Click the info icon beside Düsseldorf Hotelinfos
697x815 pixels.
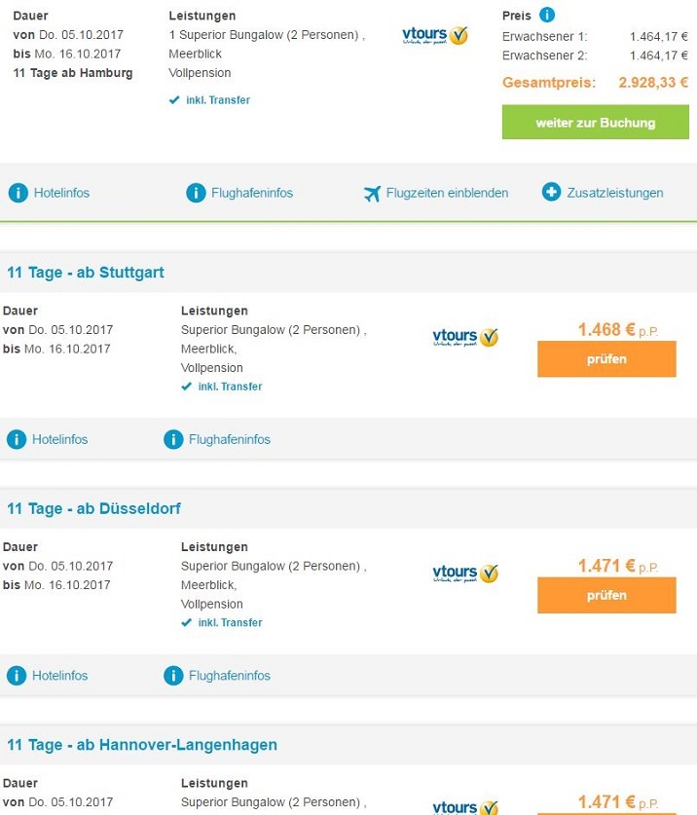16,676
